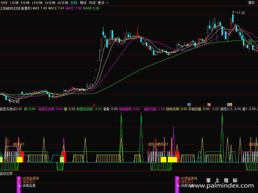Select the 1分钟 period tab

[x=14, y=3]
